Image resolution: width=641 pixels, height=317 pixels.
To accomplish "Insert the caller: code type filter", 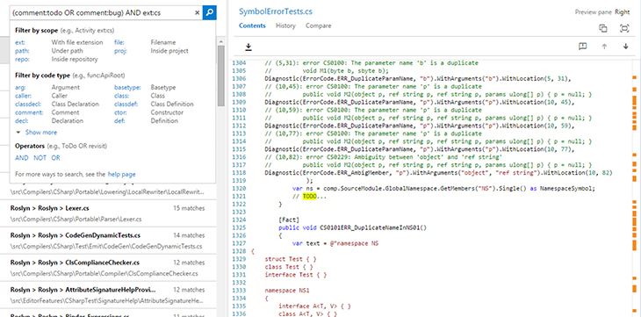I will tap(23, 96).
